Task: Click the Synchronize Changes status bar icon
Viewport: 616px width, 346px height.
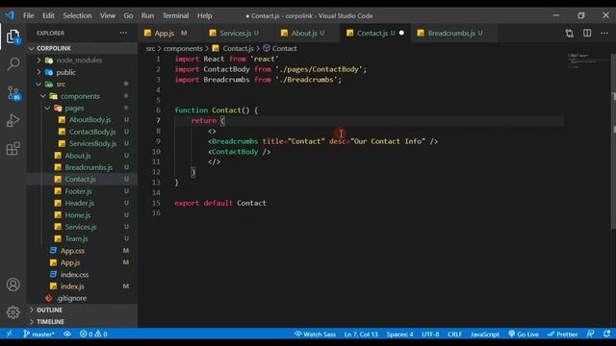Action: tap(67, 334)
